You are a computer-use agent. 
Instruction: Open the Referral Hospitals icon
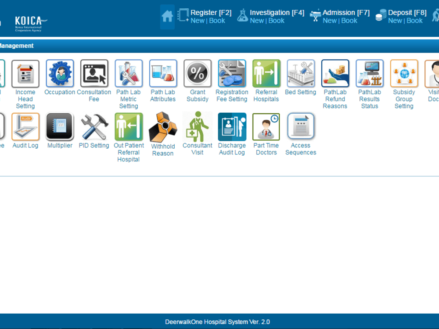266,73
